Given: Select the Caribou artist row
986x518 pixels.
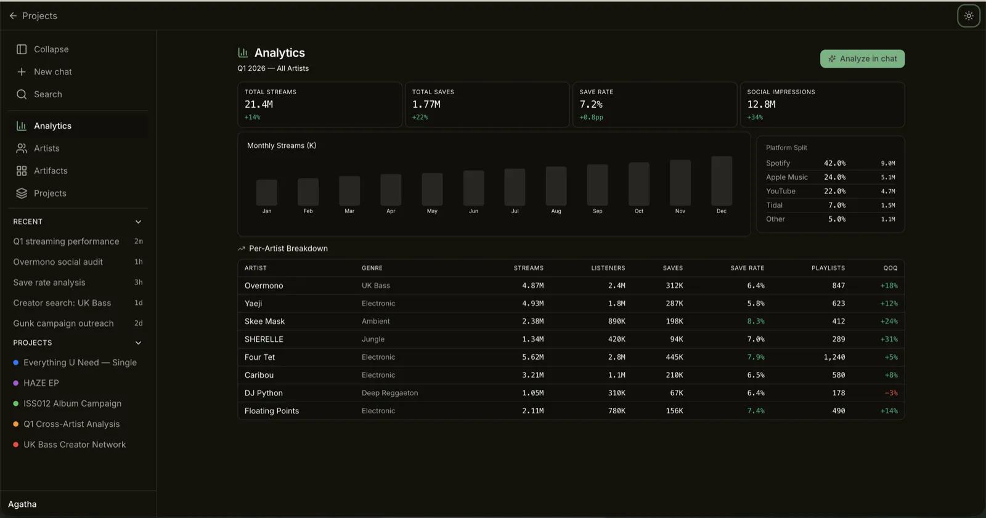Looking at the screenshot, I should 571,375.
